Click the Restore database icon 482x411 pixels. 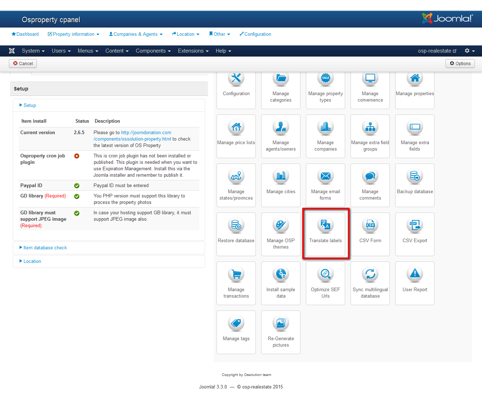[236, 226]
